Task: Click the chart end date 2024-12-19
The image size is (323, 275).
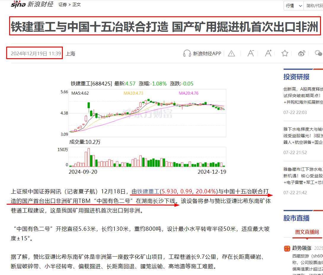Action: tap(212, 172)
